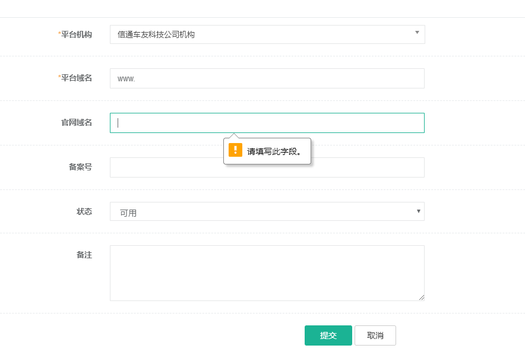Click the 取消 button

[375, 335]
